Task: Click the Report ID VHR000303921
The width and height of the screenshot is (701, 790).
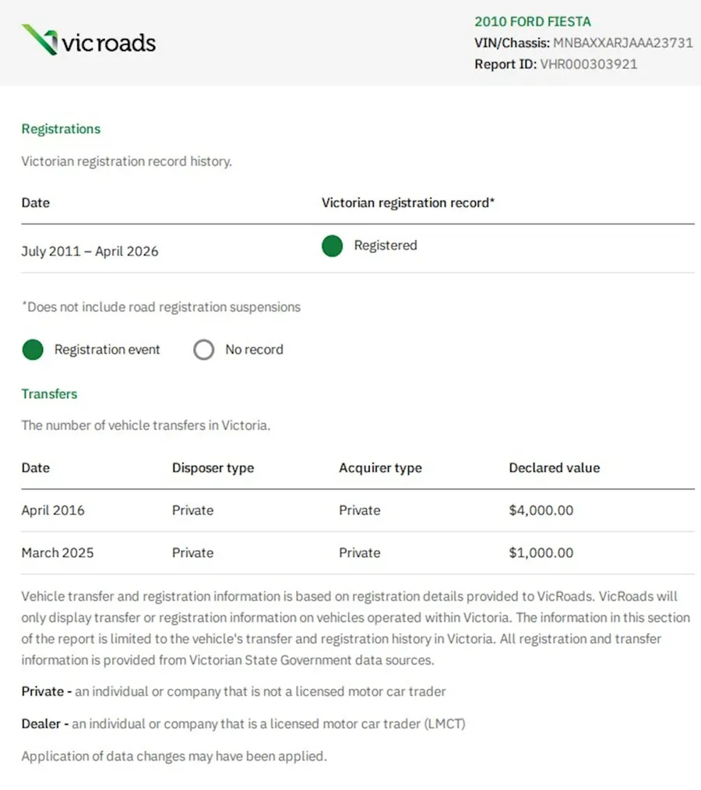Action: [588, 64]
